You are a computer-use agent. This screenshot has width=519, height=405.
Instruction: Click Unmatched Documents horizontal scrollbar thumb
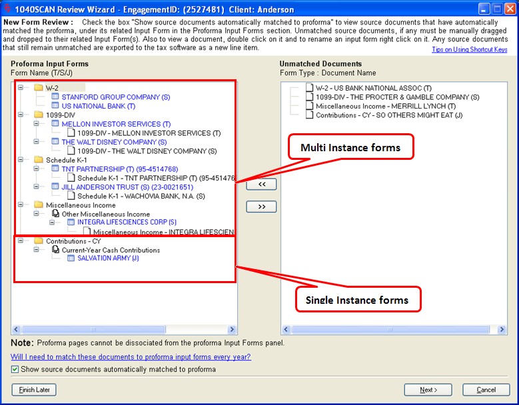(390, 329)
